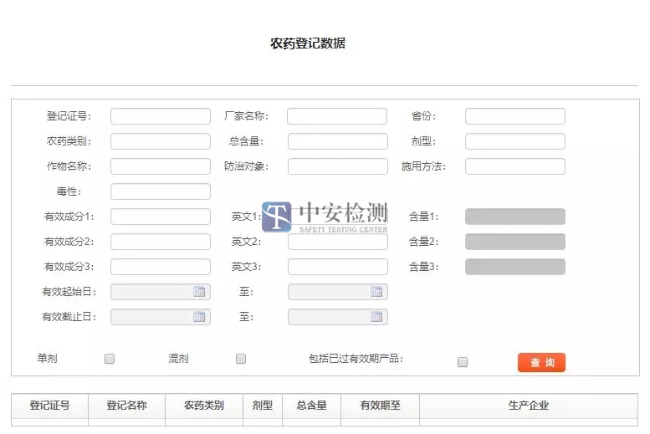650x434 pixels.
Task: Focus the 厂家名称 text box
Action: tap(337, 116)
